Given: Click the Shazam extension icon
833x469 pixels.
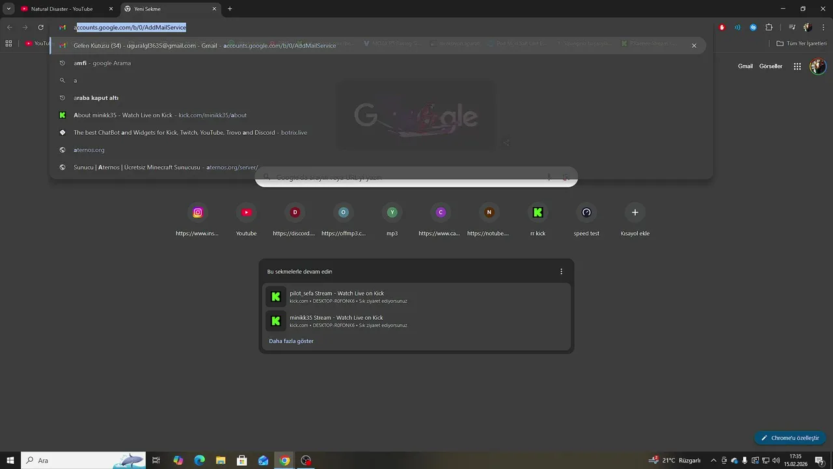Looking at the screenshot, I should click(753, 27).
